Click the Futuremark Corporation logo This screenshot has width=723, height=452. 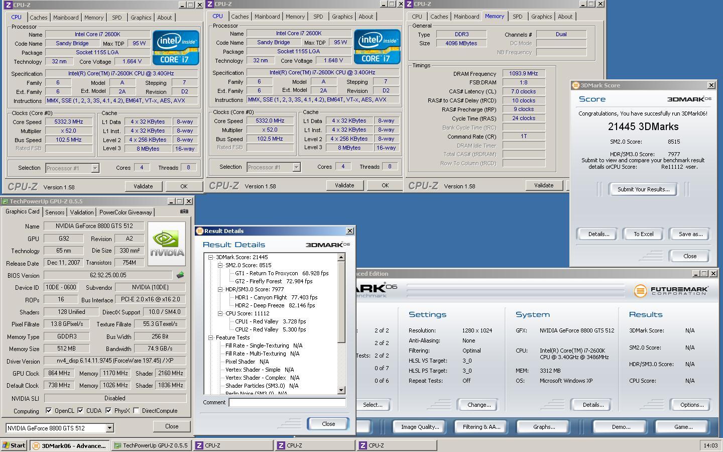[671, 290]
